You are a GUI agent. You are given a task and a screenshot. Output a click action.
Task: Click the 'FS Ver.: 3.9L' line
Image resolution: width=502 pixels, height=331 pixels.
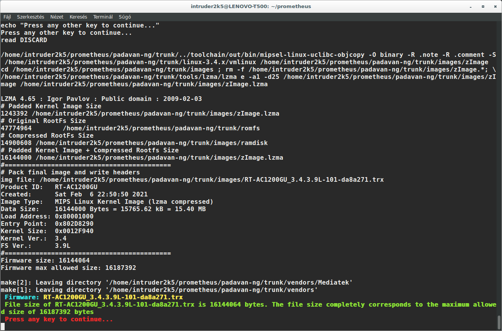[36, 246]
